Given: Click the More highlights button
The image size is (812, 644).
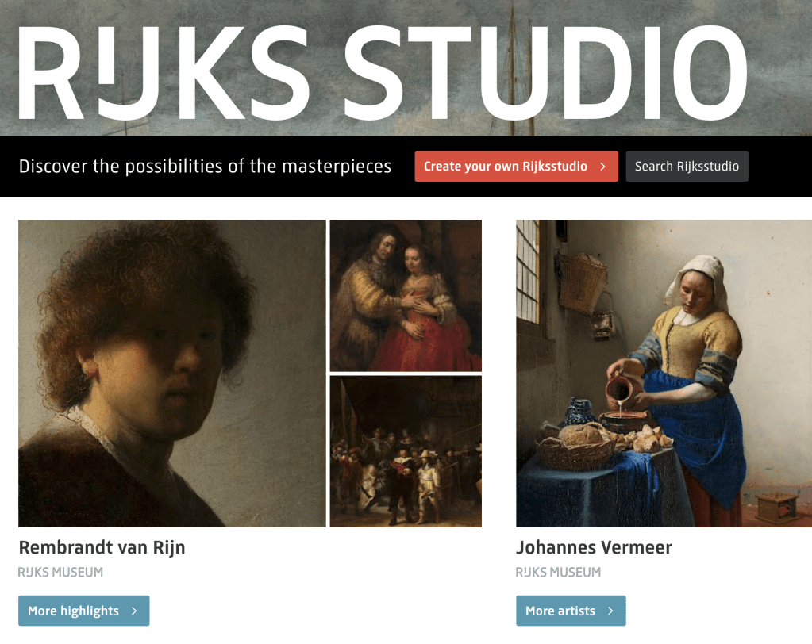Looking at the screenshot, I should click(84, 611).
